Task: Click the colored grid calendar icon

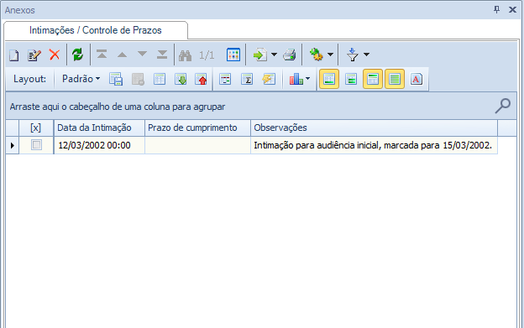Action: [233, 55]
